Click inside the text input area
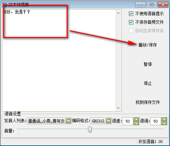This screenshot has width=170, height=146. point(59,60)
